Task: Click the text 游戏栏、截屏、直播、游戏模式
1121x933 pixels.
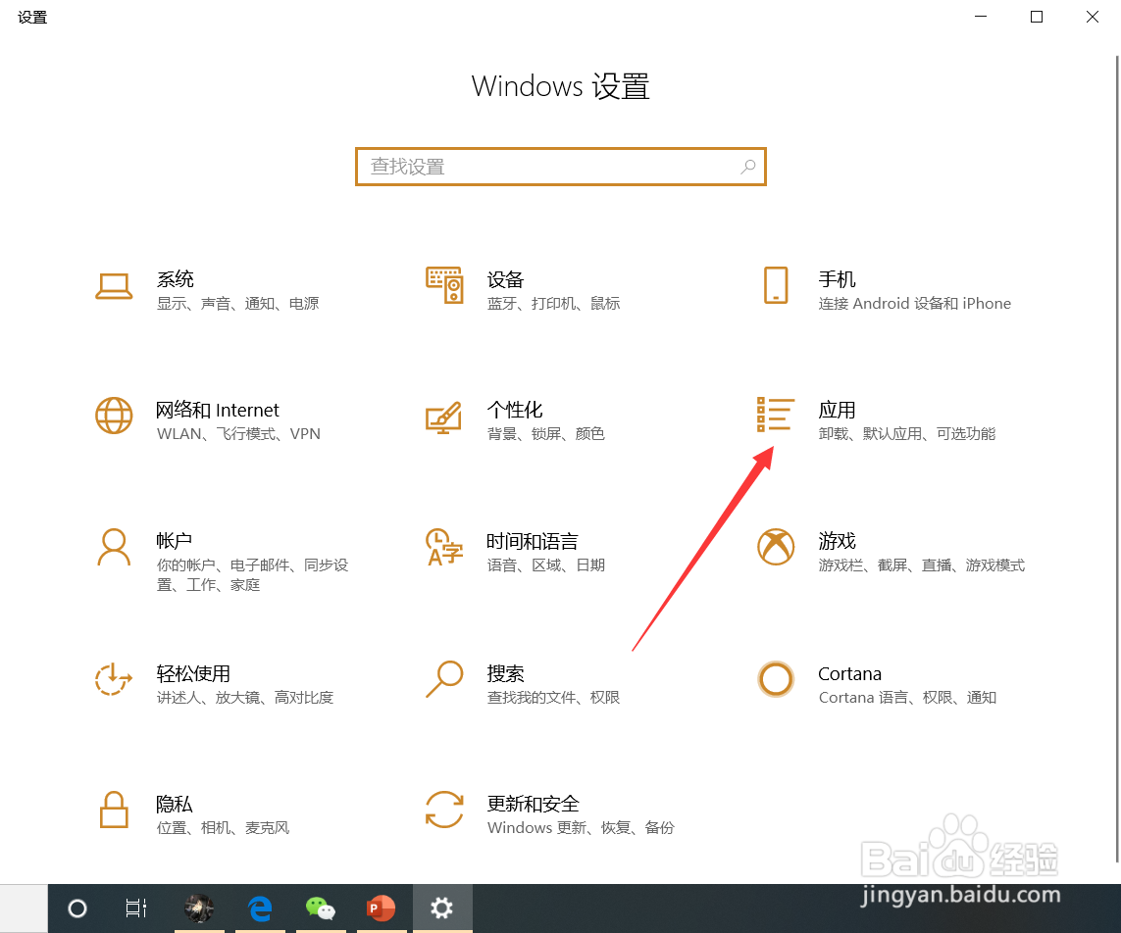Action: coord(922,565)
